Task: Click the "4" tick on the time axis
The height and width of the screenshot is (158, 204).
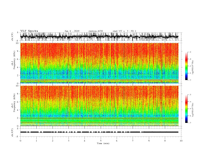Action: click(x=84, y=141)
